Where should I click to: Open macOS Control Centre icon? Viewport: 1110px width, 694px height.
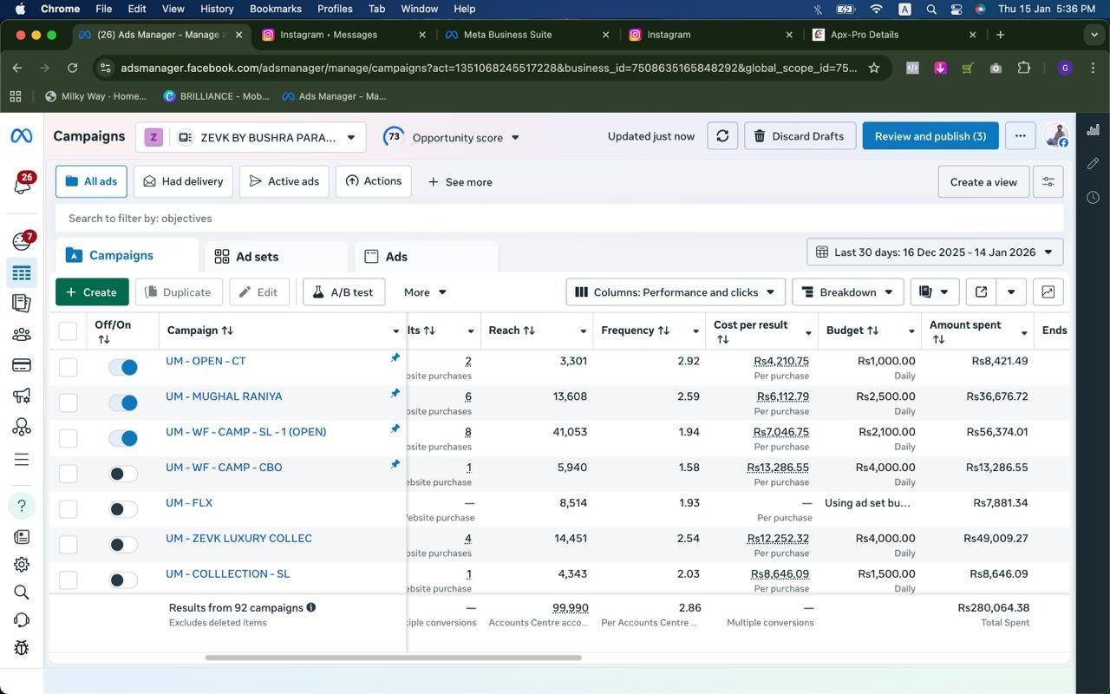pos(957,9)
